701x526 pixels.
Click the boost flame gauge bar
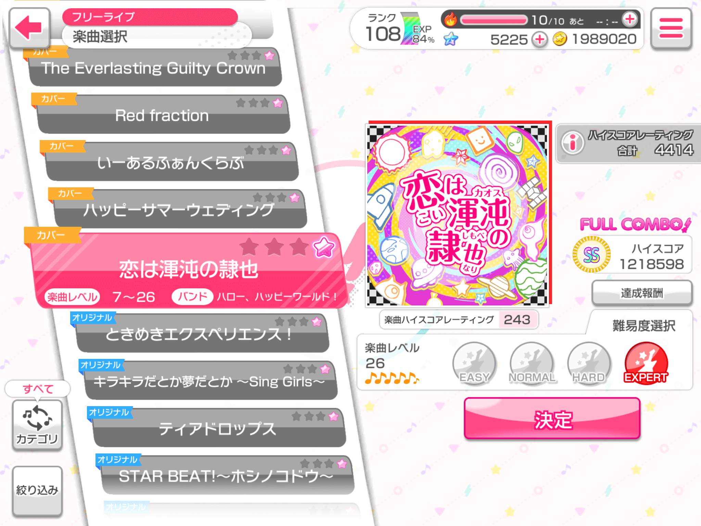(494, 20)
